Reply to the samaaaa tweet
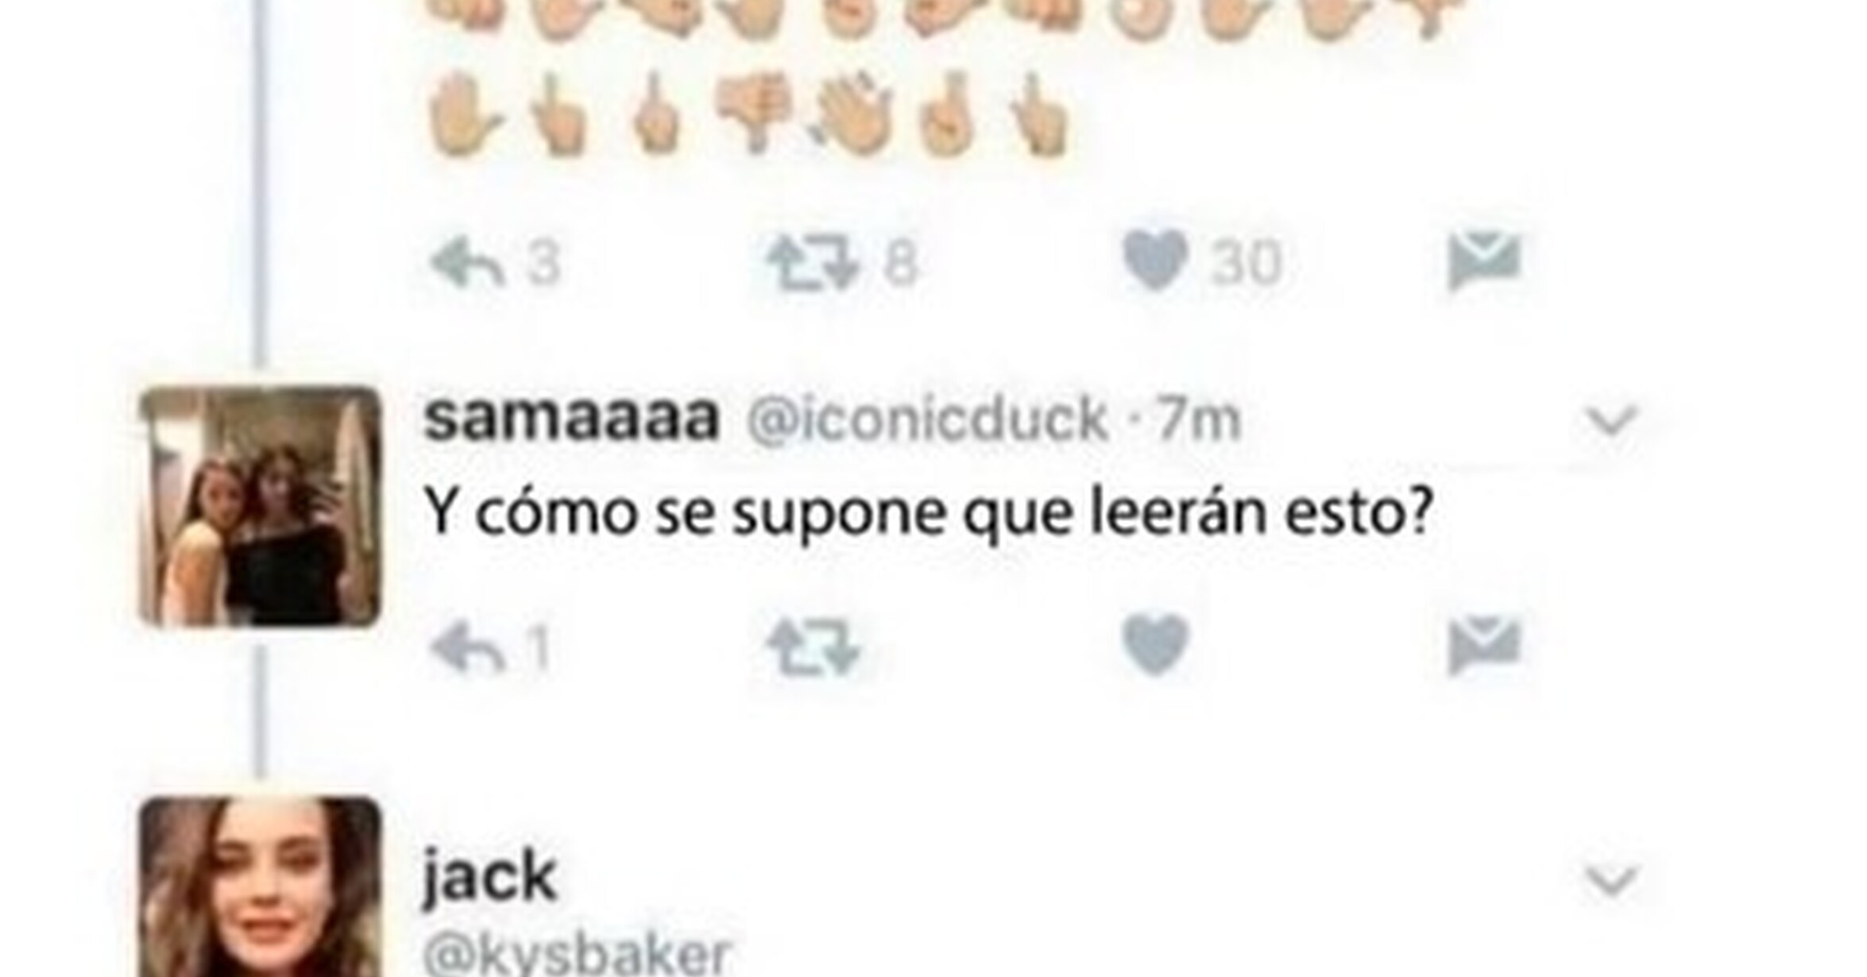The height and width of the screenshot is (977, 1867). (467, 647)
